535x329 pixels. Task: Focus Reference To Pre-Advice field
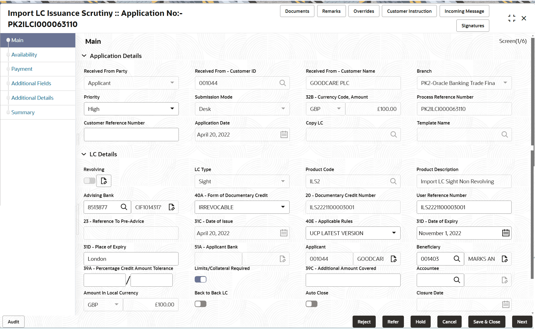[x=131, y=233]
